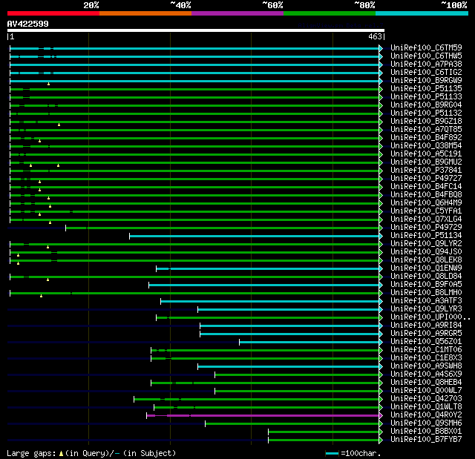Click the cyan =100char scale legend bar
Screen dimensions: 475x459
click(x=332, y=453)
